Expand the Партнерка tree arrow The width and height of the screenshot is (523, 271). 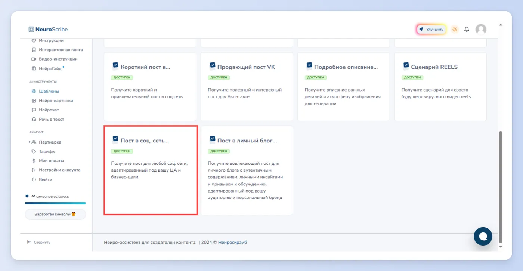[x=30, y=142]
